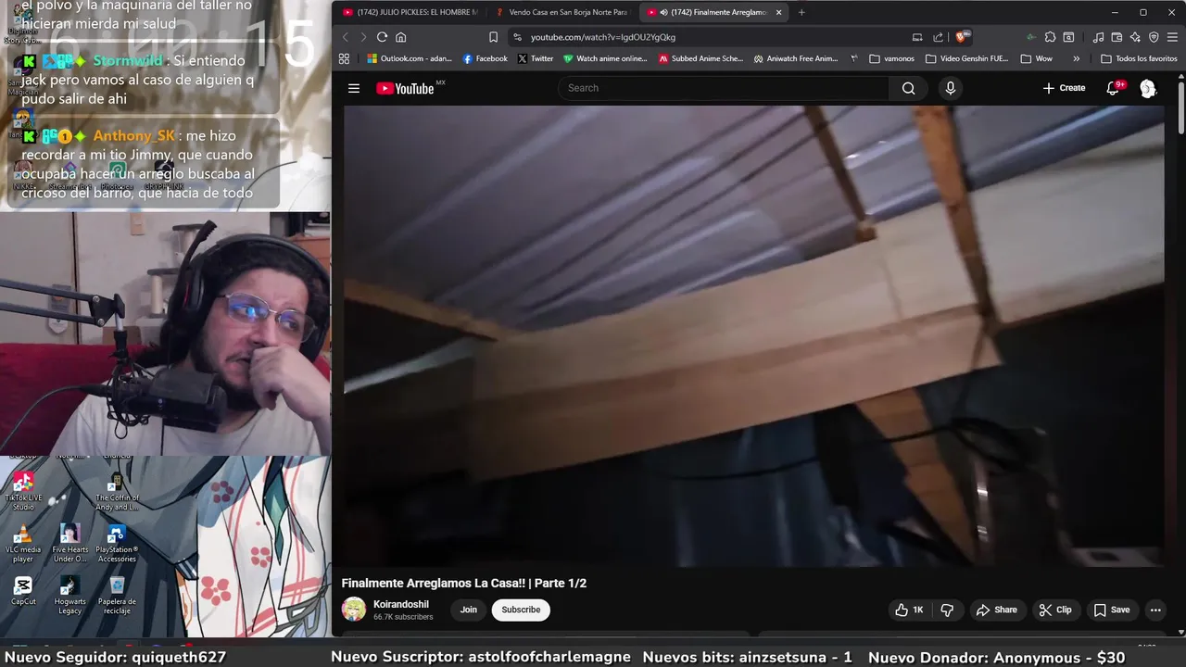Open YouTube notifications bell
The width and height of the screenshot is (1186, 667).
(1114, 88)
